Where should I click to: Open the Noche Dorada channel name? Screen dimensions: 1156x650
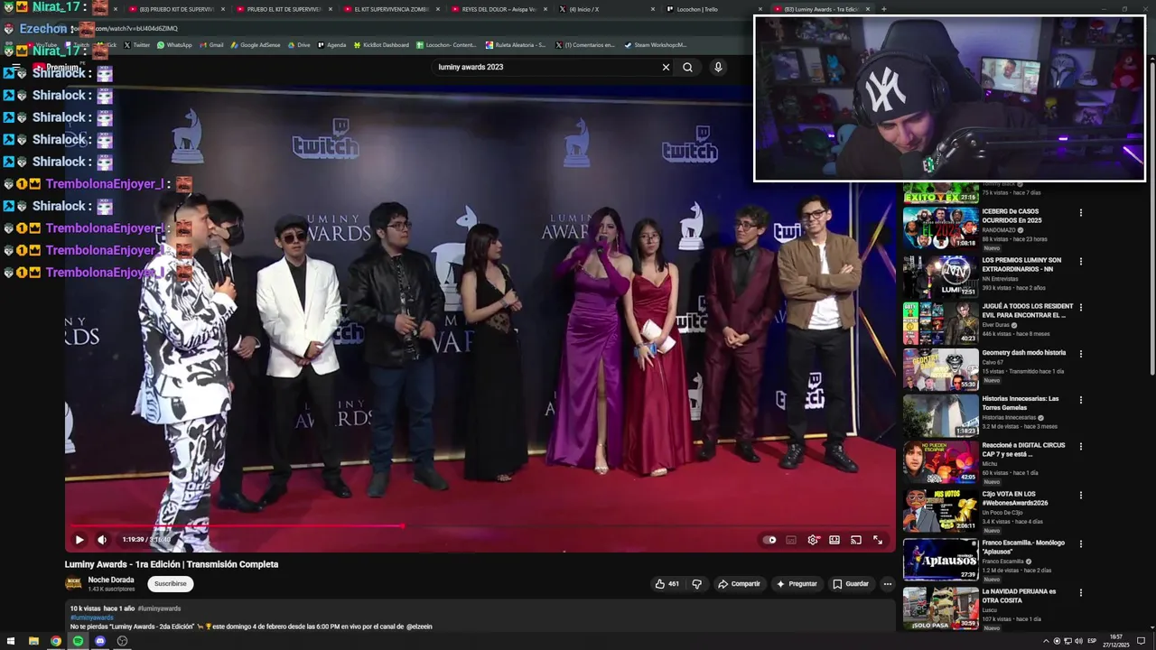pyautogui.click(x=111, y=580)
